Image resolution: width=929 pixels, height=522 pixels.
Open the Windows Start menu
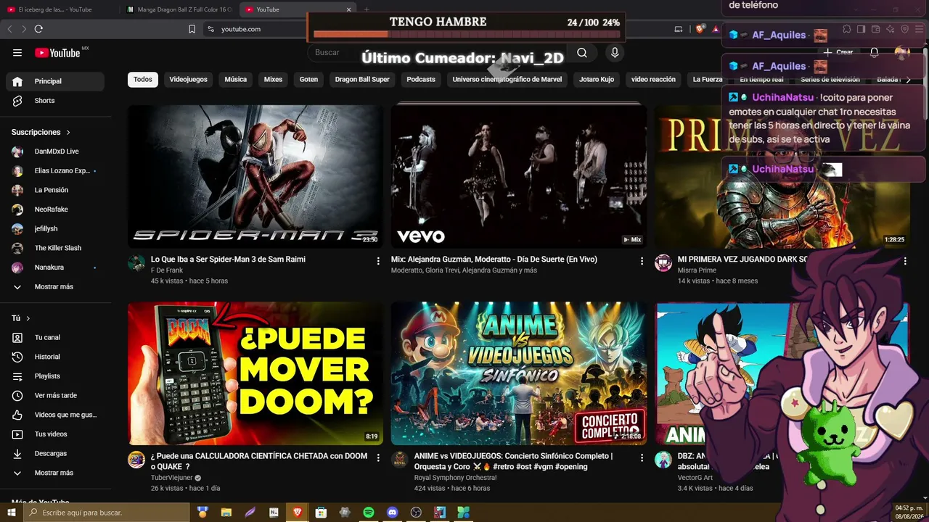12,513
